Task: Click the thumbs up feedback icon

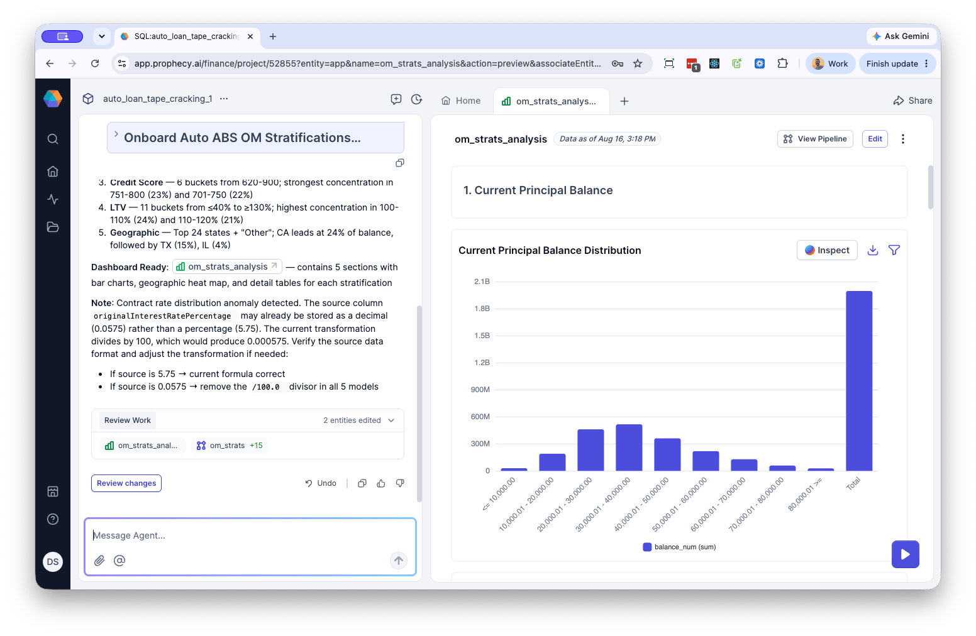Action: point(381,483)
